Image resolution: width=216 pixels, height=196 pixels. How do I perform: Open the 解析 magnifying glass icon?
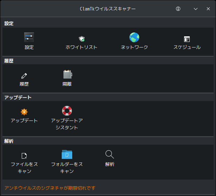click(x=110, y=154)
